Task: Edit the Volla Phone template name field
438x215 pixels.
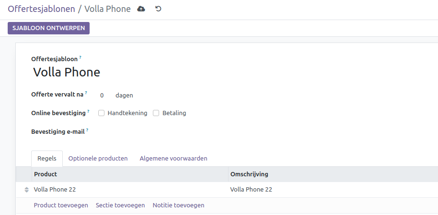Action: tap(144, 73)
